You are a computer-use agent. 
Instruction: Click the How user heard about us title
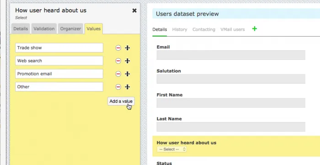pos(51,11)
